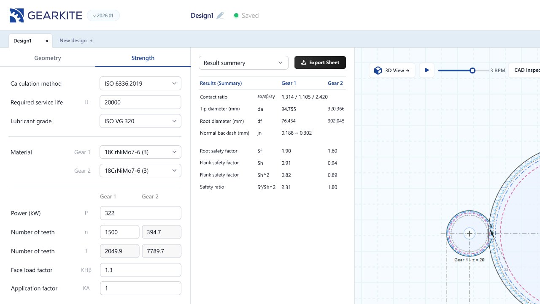Viewport: 540px width, 304px height.
Task: Click the pencil icon next to Design1
Action: click(x=220, y=16)
